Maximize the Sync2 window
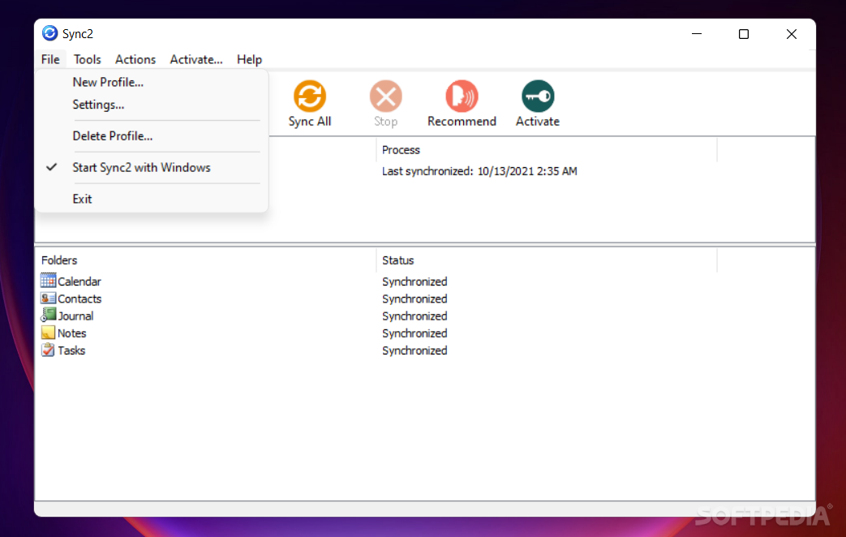Screen dimensions: 846x537 [744, 33]
